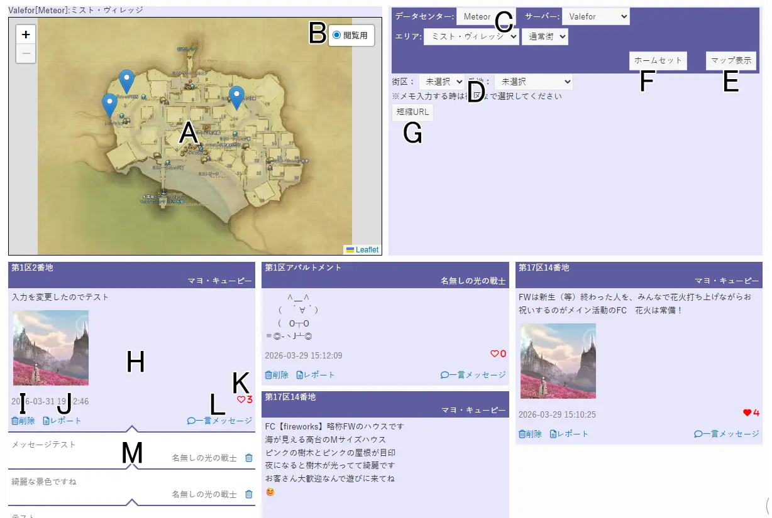The height and width of the screenshot is (518, 772).
Task: Click the マップ表示 button
Action: [731, 61]
